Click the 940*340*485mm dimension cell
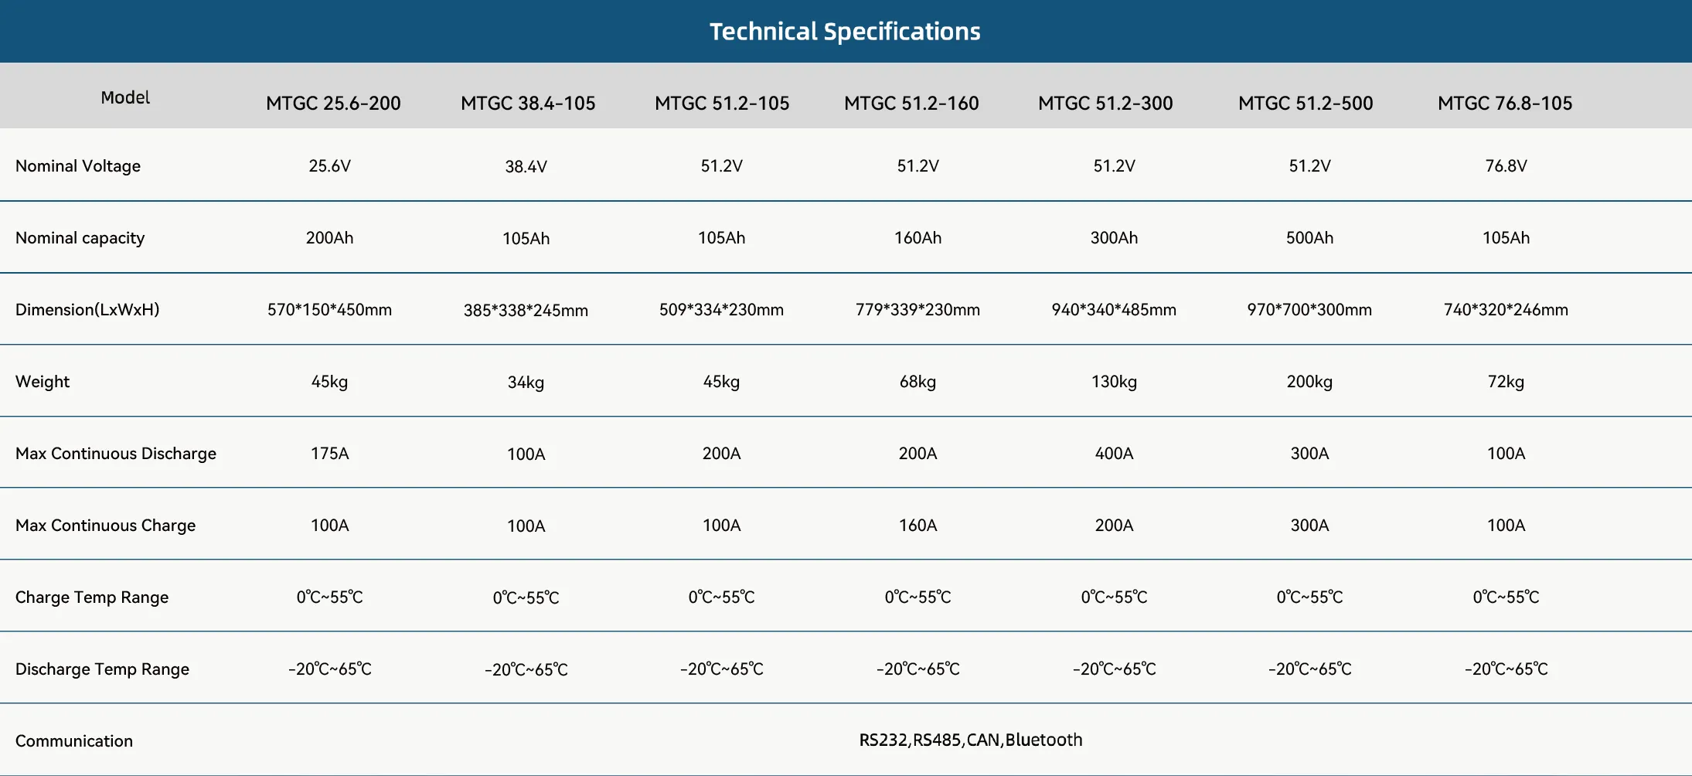 pyautogui.click(x=1114, y=310)
